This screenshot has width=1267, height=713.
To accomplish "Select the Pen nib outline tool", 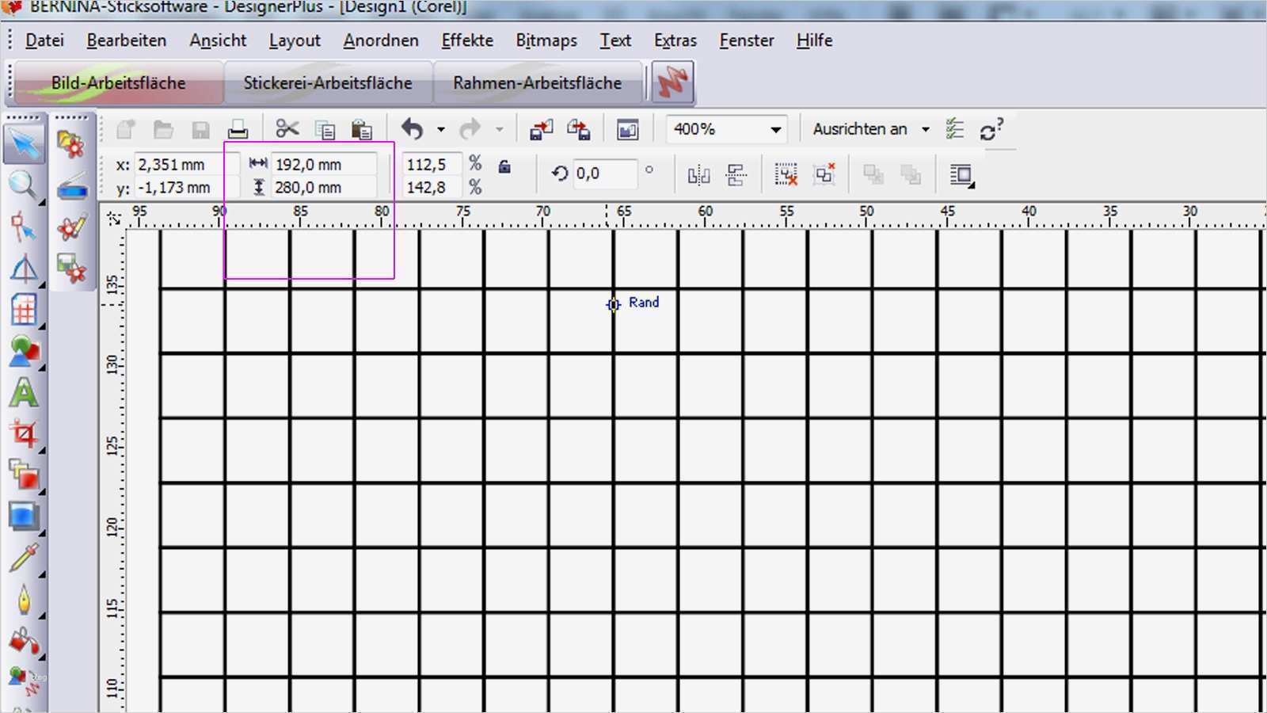I will (24, 600).
